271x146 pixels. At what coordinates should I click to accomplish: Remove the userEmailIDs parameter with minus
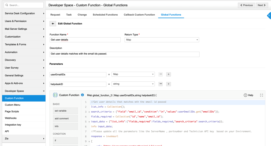[161, 74]
